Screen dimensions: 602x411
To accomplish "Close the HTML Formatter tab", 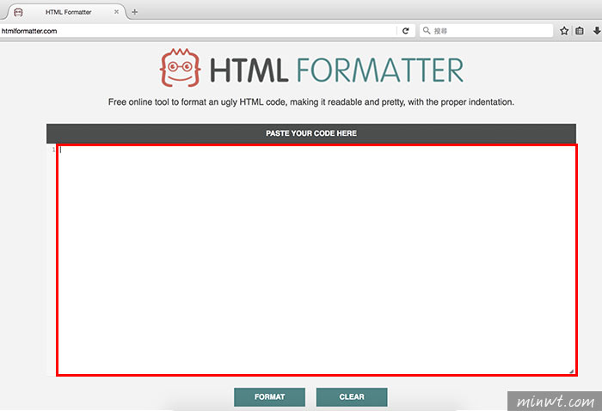I will click(116, 12).
